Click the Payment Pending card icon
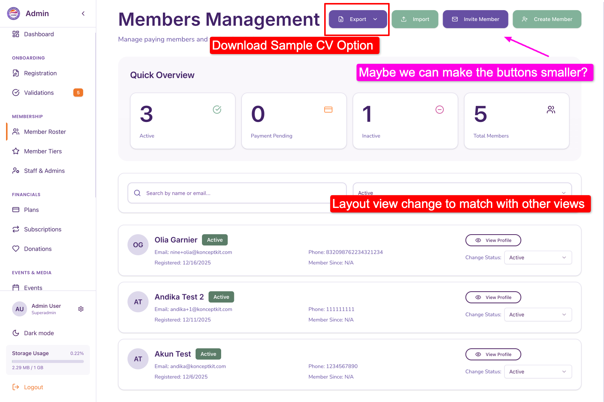 point(328,110)
